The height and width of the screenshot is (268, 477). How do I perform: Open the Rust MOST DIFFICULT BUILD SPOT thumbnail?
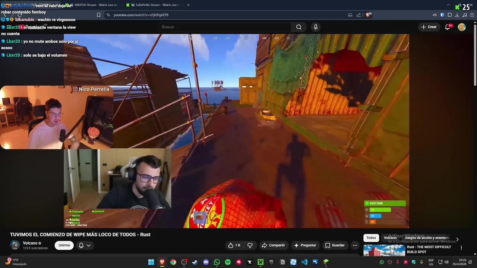tap(384, 251)
